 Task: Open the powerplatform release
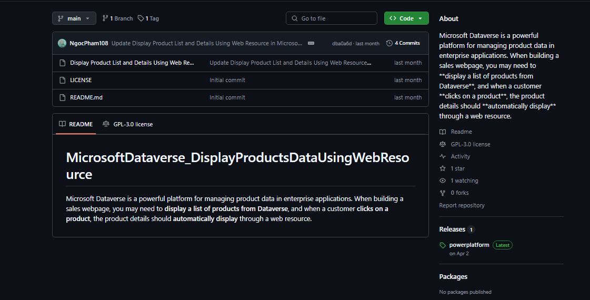469,245
